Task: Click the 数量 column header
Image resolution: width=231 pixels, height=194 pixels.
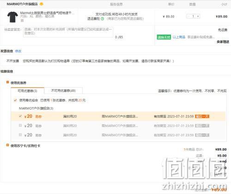Action: coord(193,4)
